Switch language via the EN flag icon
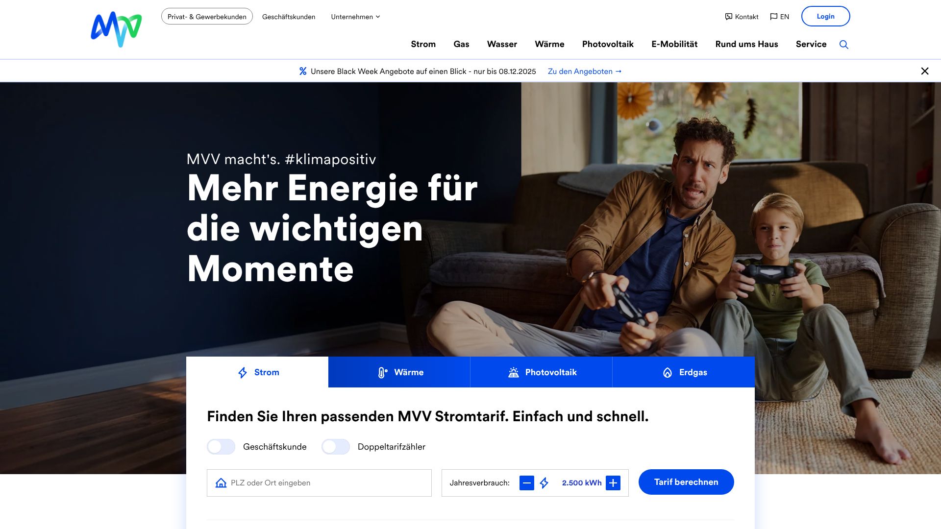Image resolution: width=941 pixels, height=529 pixels. [773, 17]
